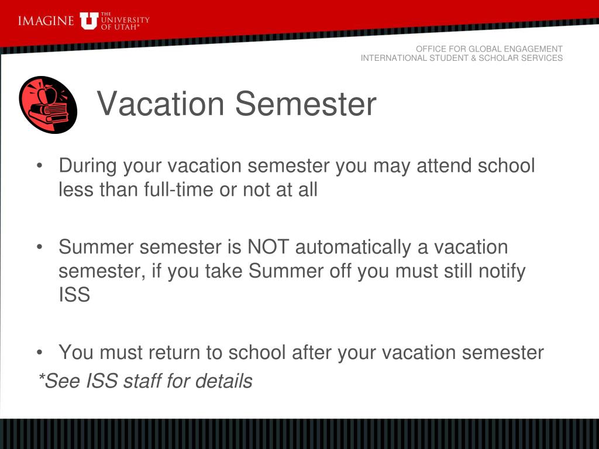Screen dimensions: 599x449
Task: Click "The University of Utah" logo text
Action: click(125, 21)
